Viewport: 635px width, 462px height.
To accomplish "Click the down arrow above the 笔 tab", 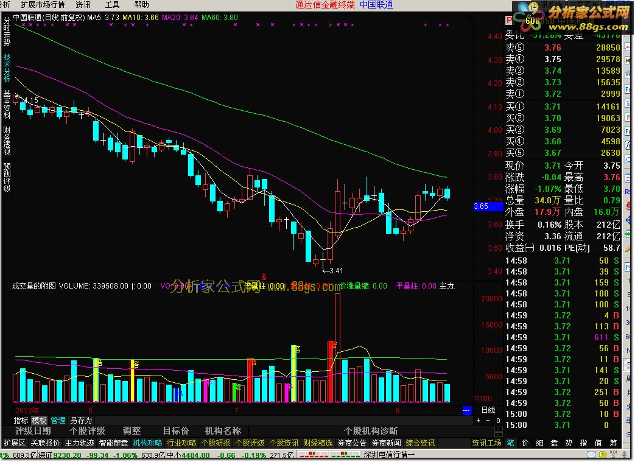I will point(499,435).
